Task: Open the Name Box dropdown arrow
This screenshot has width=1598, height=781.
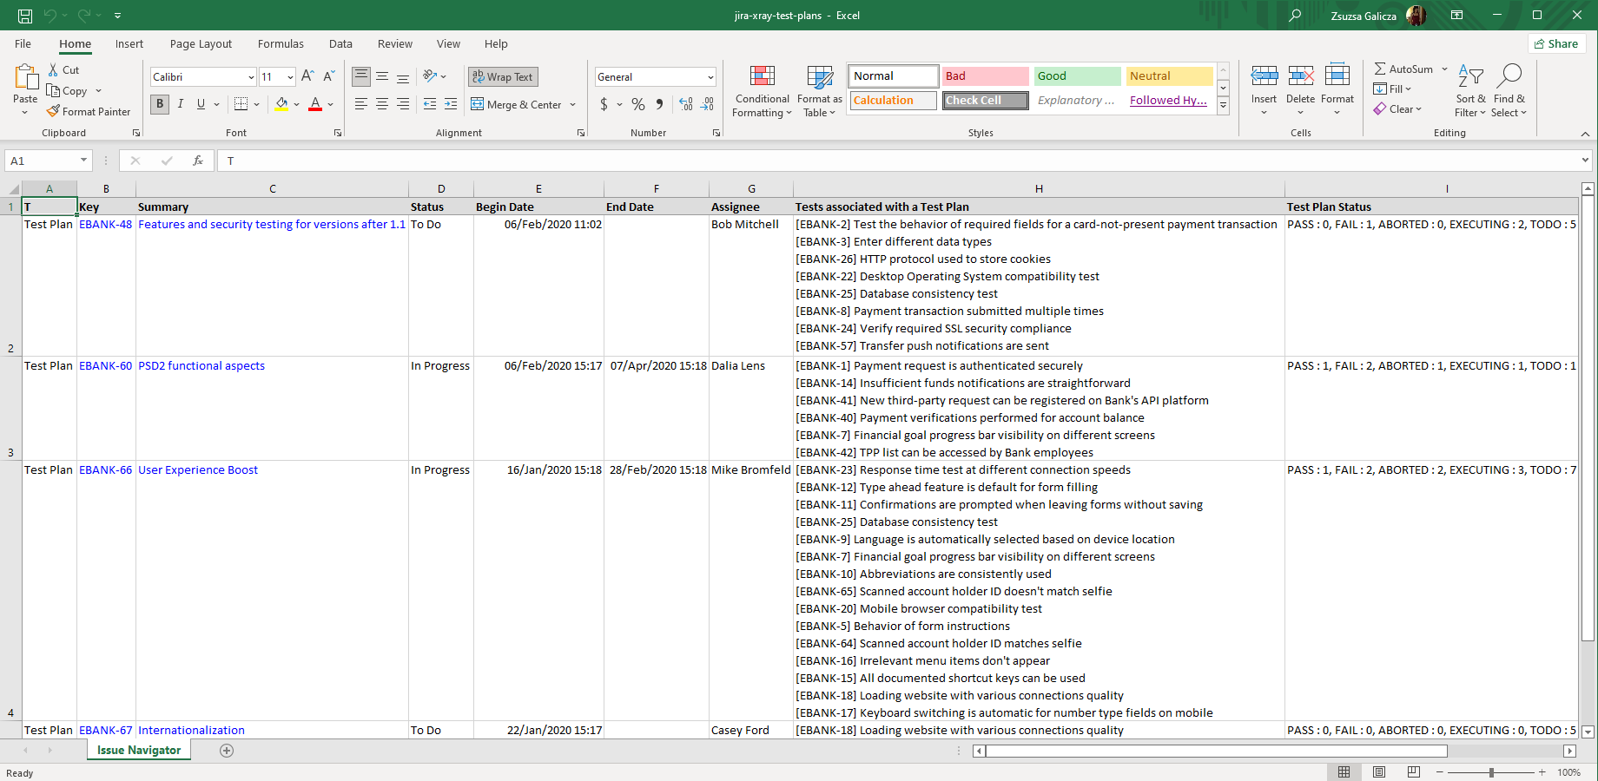Action: [x=83, y=161]
